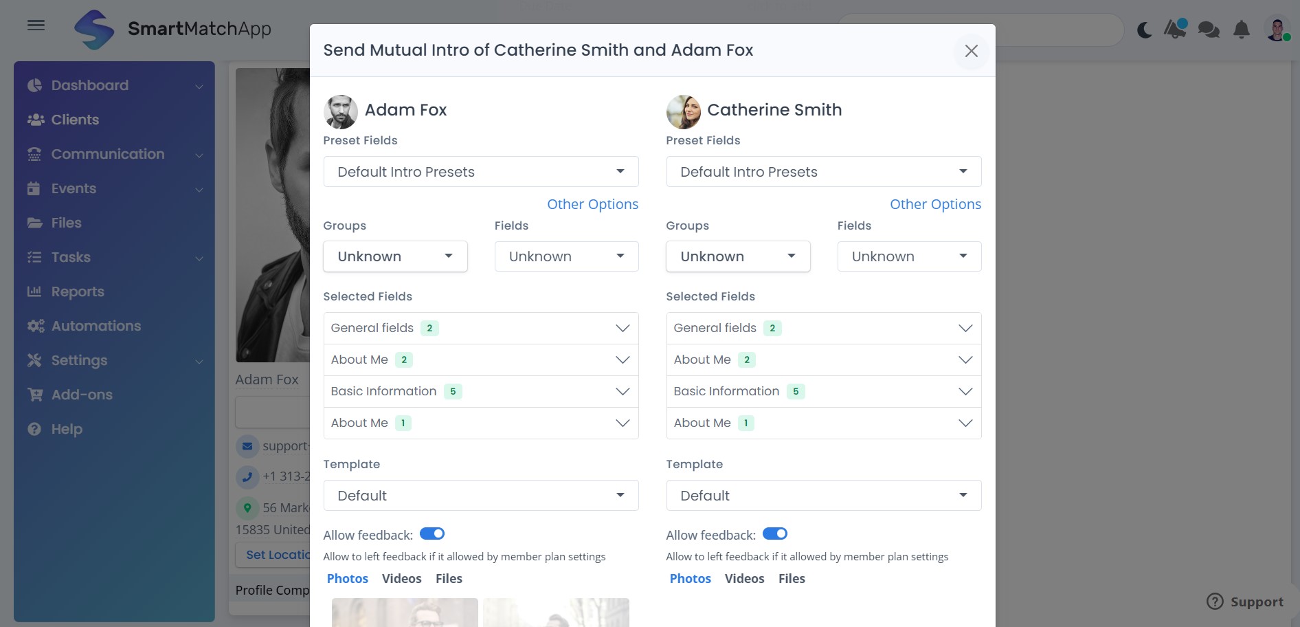Viewport: 1300px width, 627px height.
Task: Toggle Allow feedback for Adam Fox
Action: click(432, 534)
